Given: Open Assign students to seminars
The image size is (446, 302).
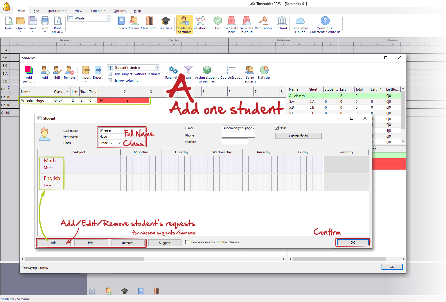Looking at the screenshot, I should pyautogui.click(x=207, y=74).
